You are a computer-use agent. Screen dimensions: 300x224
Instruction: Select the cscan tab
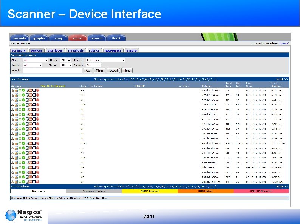78,38
